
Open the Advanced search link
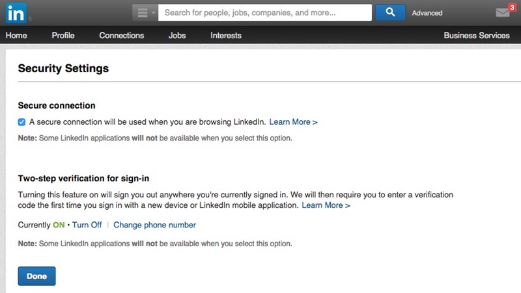tap(427, 13)
